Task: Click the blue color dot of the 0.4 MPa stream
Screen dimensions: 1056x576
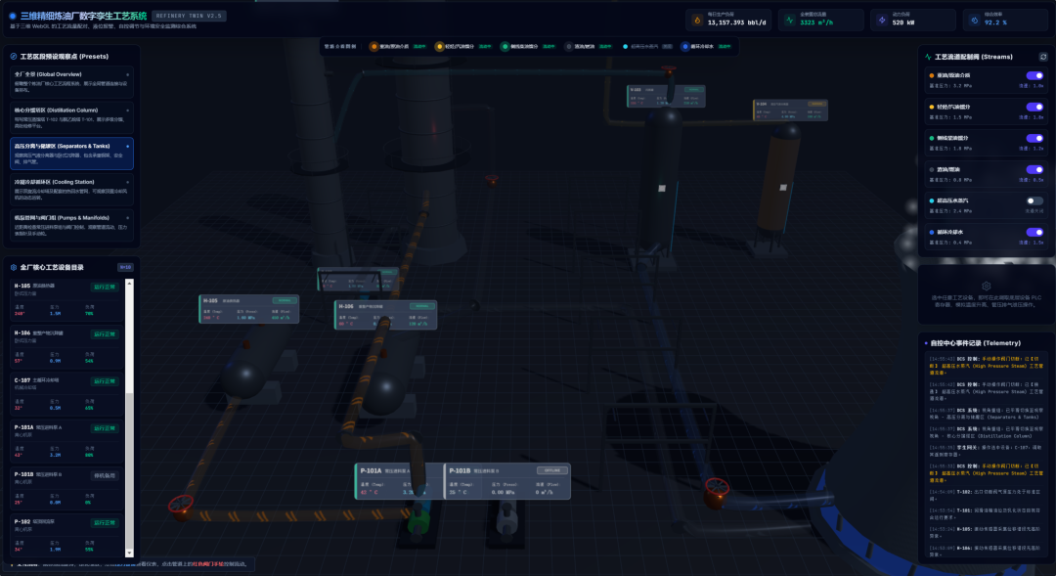Action: click(932, 232)
